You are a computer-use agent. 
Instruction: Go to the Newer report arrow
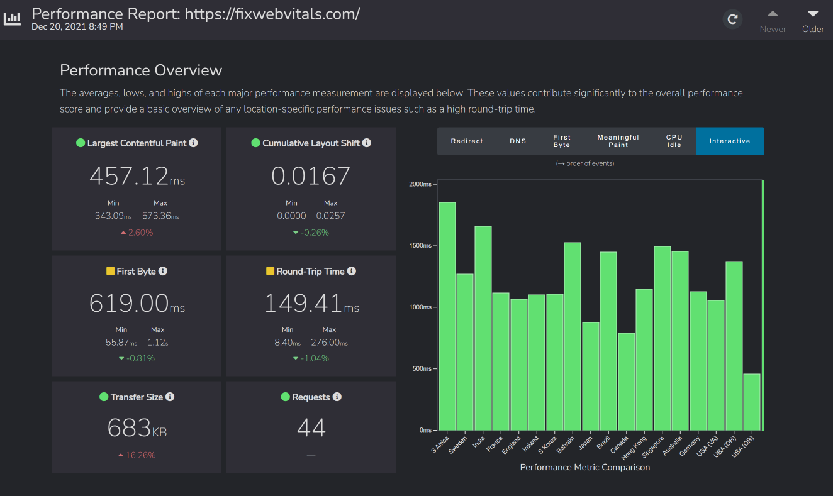click(x=773, y=14)
